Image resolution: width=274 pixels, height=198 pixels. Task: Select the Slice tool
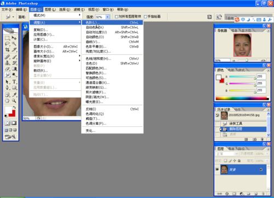[14, 50]
